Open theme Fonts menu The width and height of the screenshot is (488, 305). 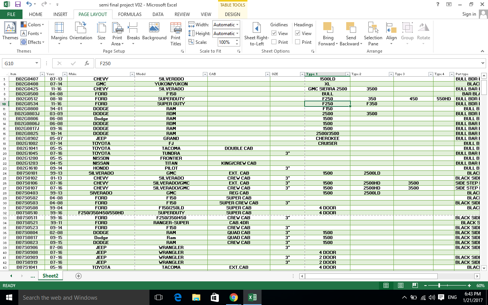tap(32, 34)
